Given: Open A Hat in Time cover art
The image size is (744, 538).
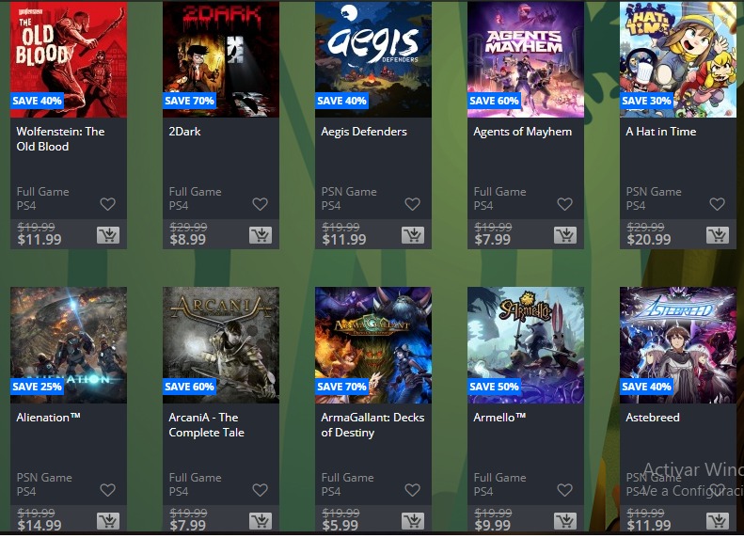Looking at the screenshot, I should 678,59.
